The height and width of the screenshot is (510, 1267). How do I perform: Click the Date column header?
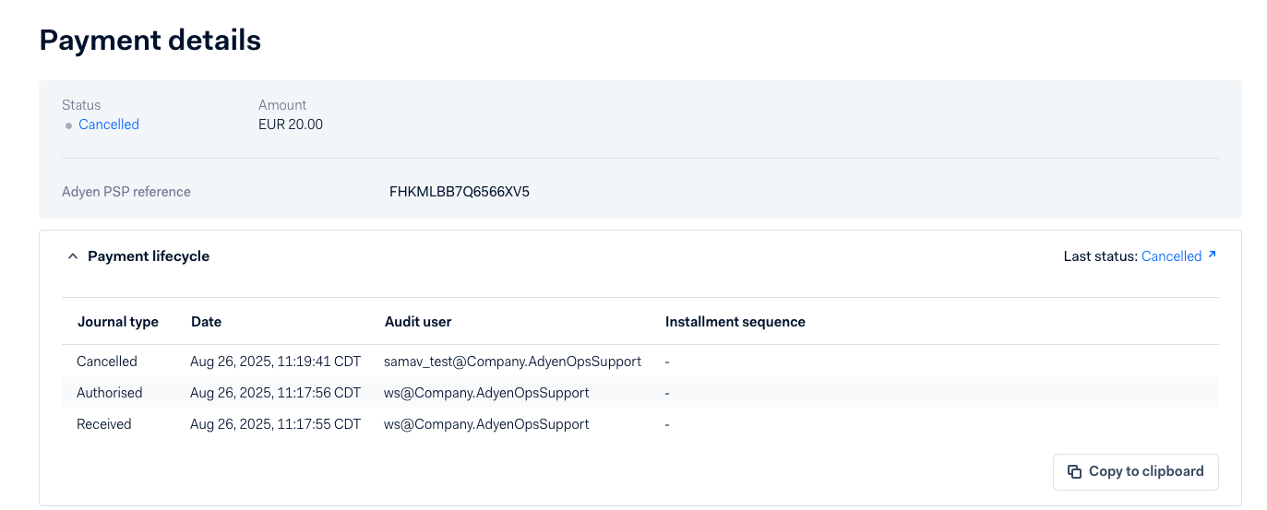tap(206, 322)
